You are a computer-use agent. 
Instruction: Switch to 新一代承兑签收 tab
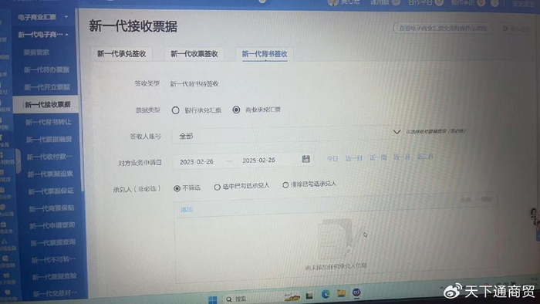click(x=122, y=54)
